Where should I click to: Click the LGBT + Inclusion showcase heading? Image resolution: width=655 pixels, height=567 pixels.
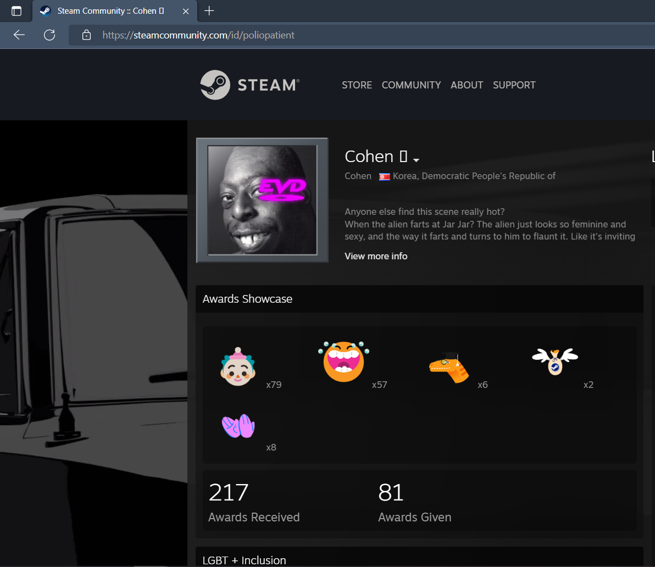click(x=245, y=560)
